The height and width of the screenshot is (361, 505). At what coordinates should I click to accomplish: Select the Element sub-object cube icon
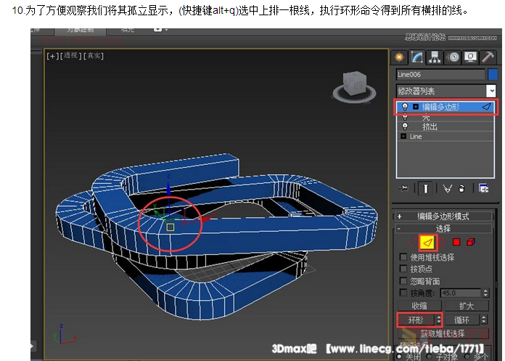[471, 242]
